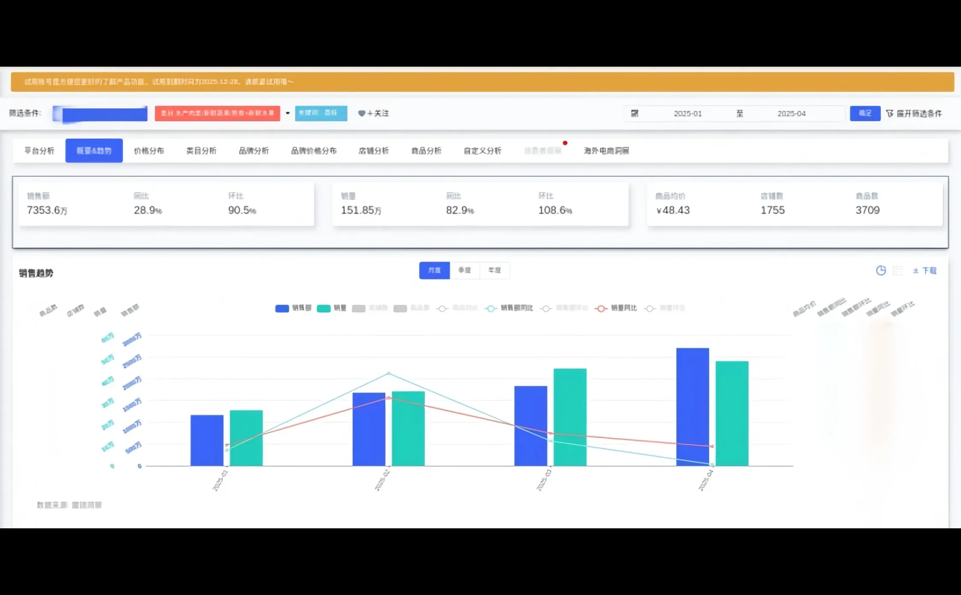Image resolution: width=961 pixels, height=595 pixels.
Task: Switch to the table view icon
Action: pos(897,270)
